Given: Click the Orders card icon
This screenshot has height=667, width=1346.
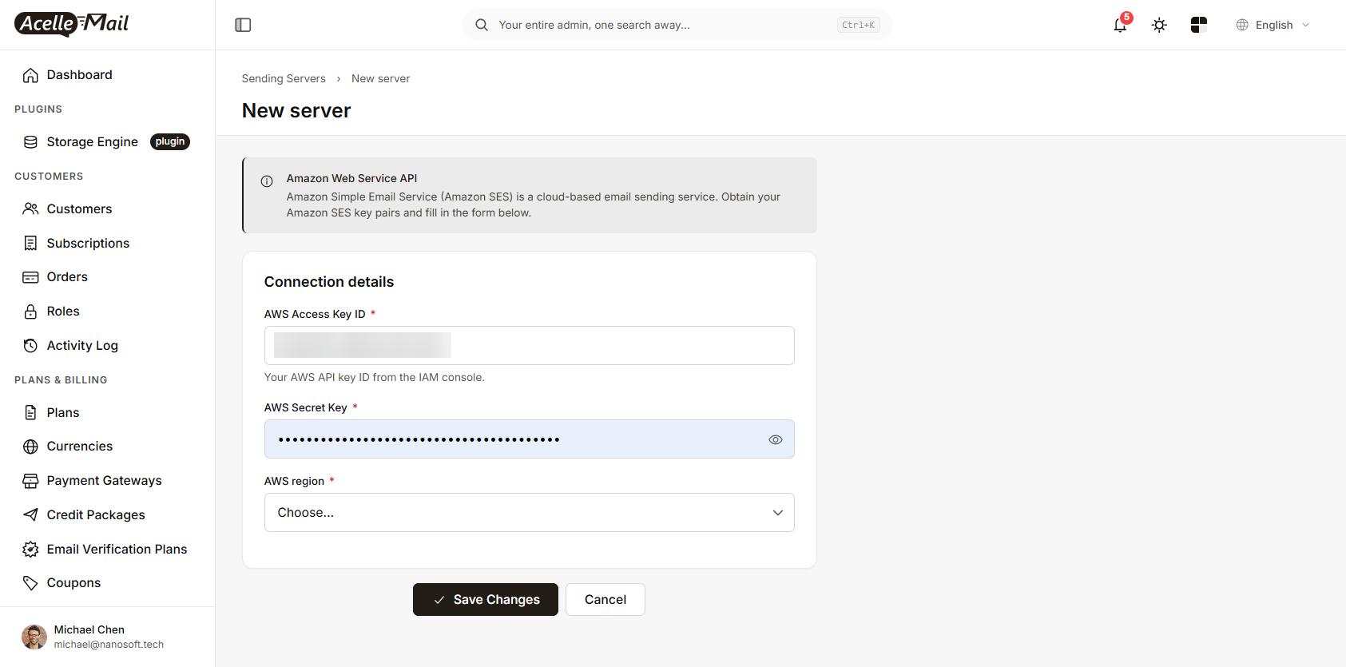Looking at the screenshot, I should (30, 277).
